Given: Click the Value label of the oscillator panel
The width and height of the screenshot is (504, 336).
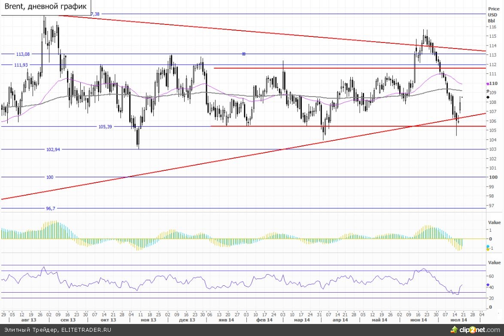Looking at the screenshot, I should click(x=495, y=222).
